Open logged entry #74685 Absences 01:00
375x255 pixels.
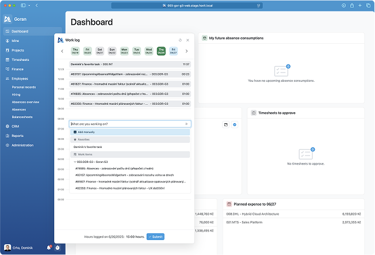pyautogui.click(x=130, y=94)
